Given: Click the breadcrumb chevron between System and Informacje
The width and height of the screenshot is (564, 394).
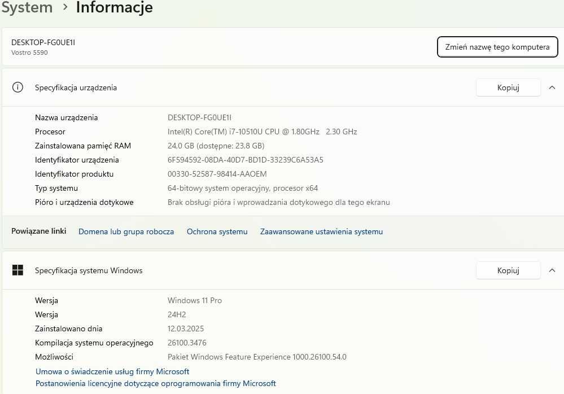Looking at the screenshot, I should coord(65,7).
